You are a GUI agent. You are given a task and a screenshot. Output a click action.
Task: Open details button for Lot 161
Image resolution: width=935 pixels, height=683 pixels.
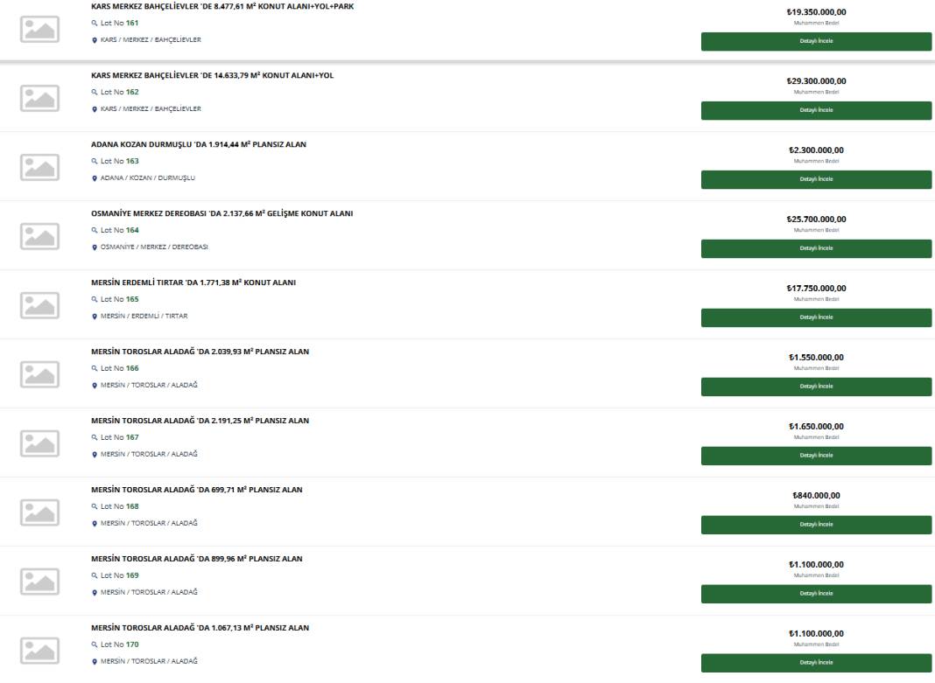pyautogui.click(x=816, y=42)
